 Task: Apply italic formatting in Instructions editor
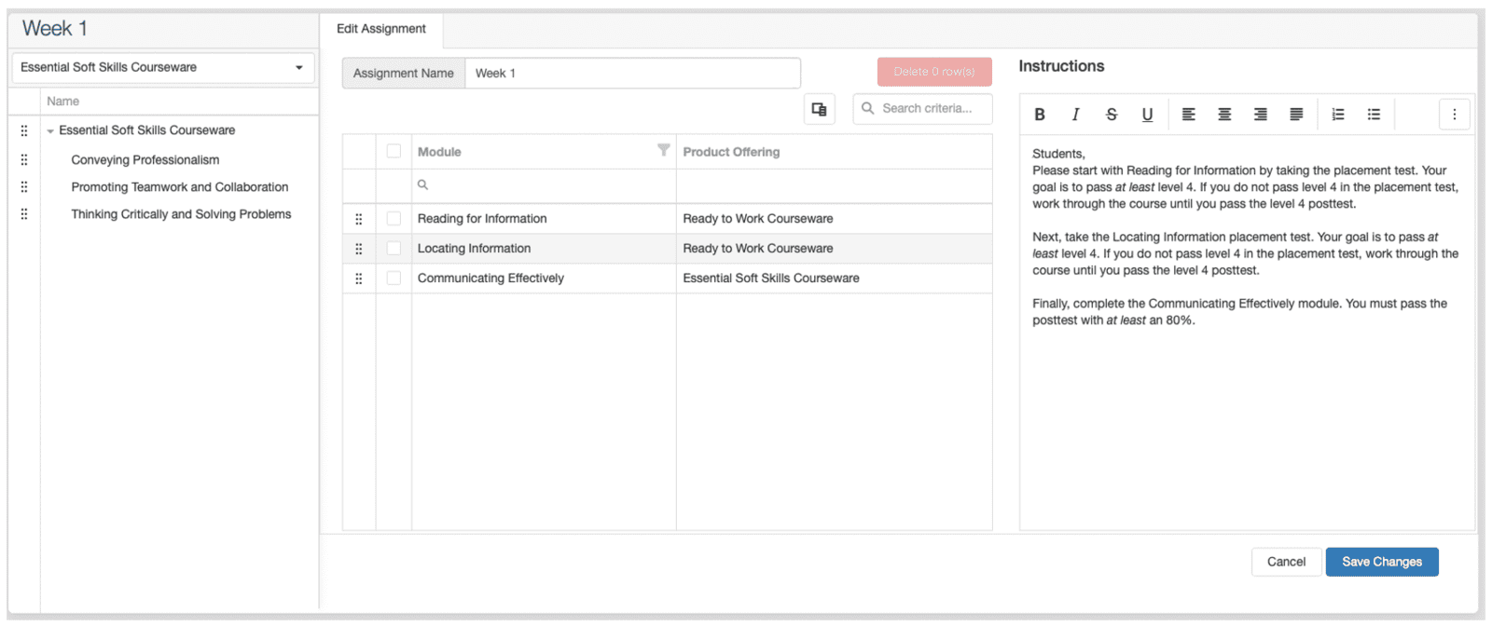click(x=1075, y=115)
